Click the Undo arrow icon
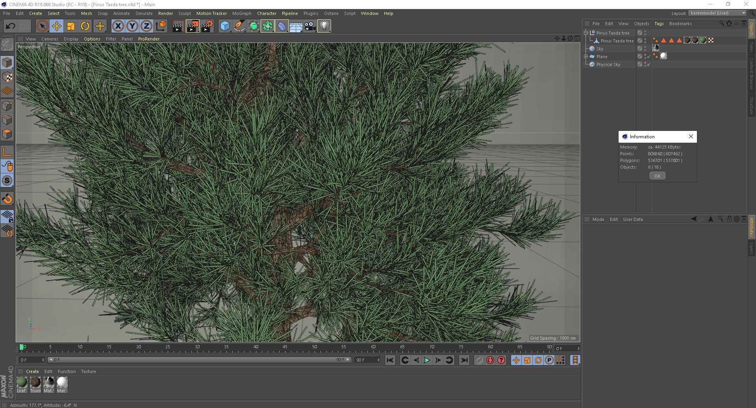Screen dimensions: 756x408 [11, 26]
